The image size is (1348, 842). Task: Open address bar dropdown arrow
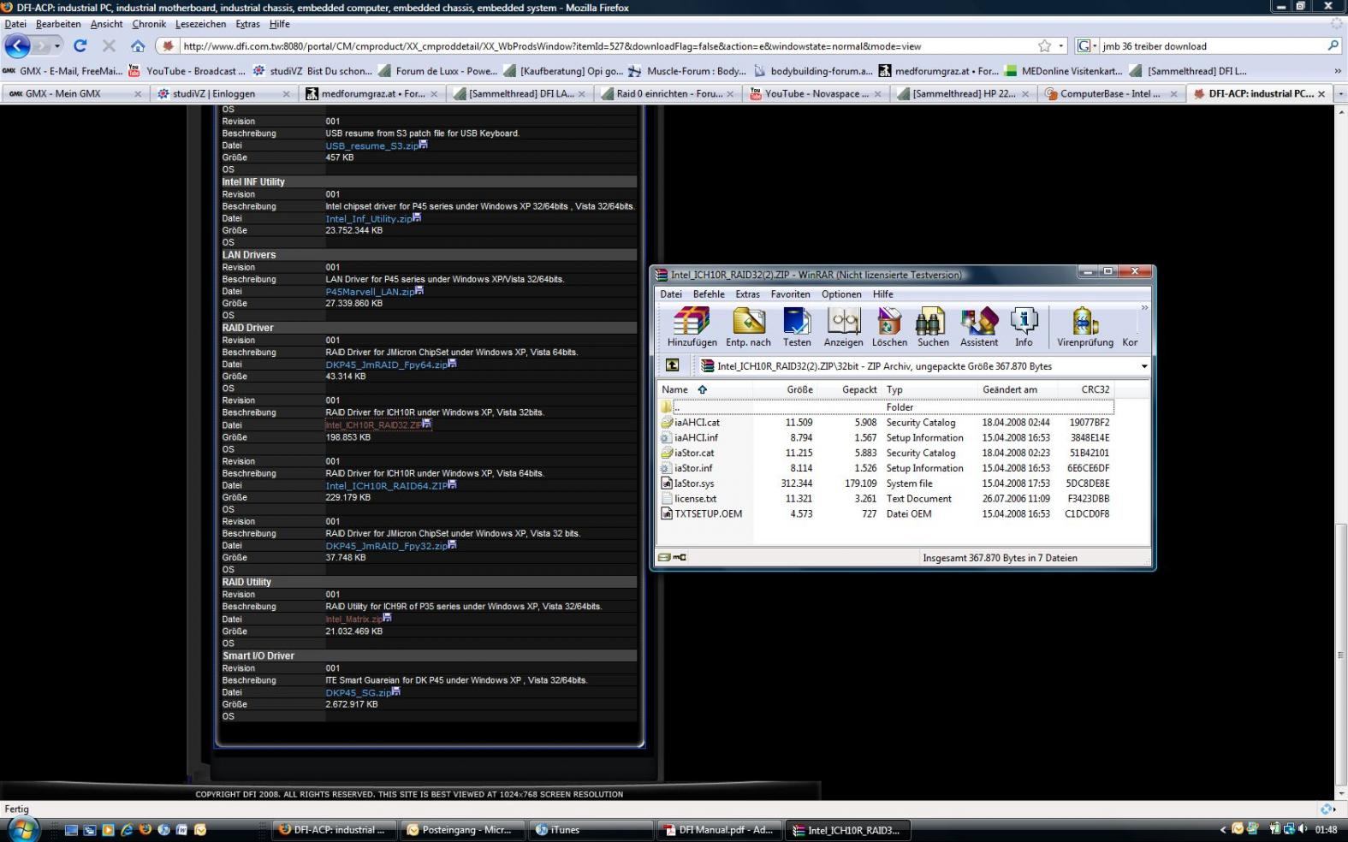[1061, 46]
